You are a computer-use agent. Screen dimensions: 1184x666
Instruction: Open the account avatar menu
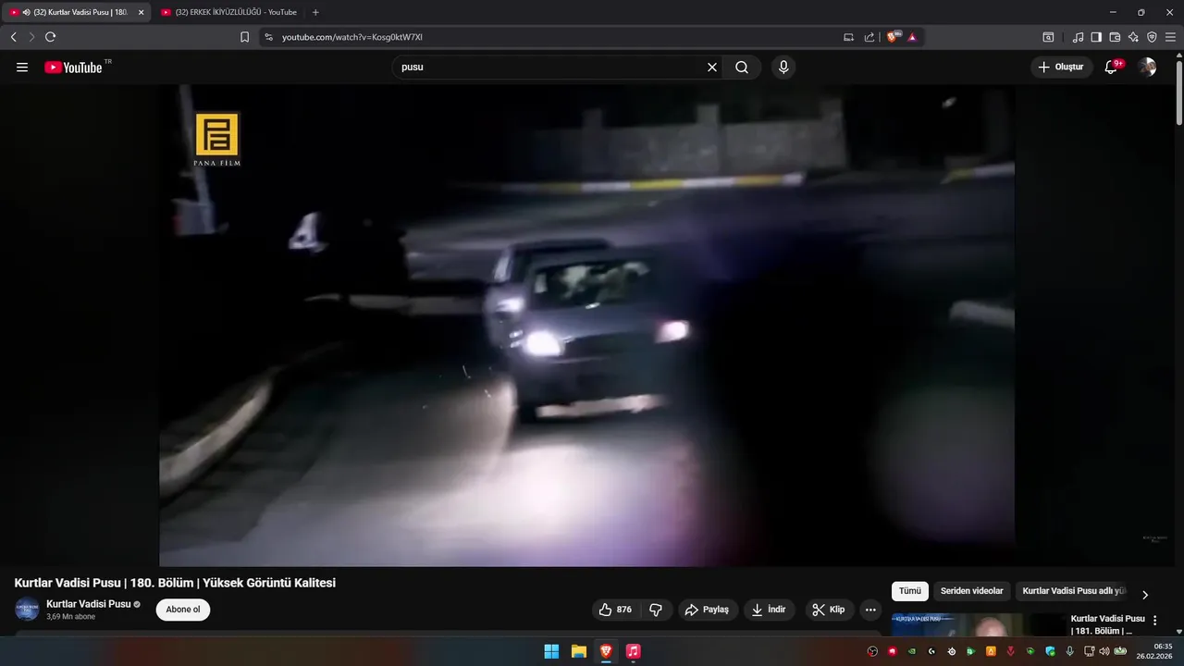(x=1147, y=68)
